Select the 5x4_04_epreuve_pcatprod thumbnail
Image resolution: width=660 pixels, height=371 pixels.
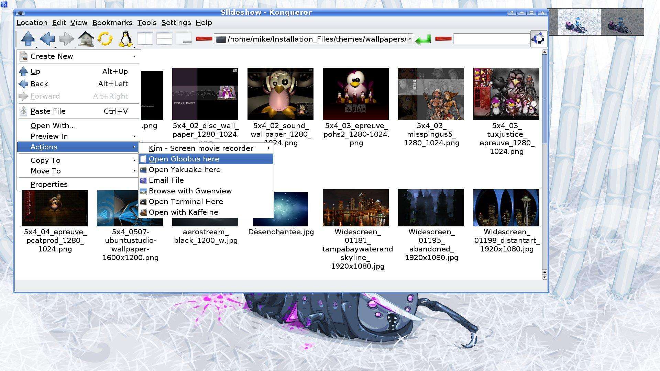[55, 209]
